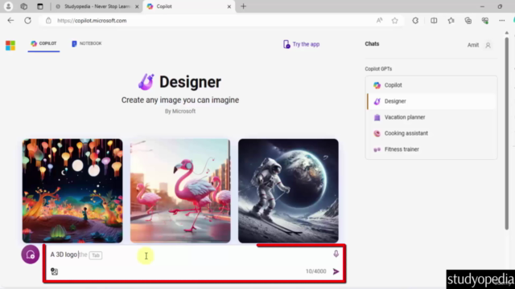Add page to favorites star icon
Screen dimensions: 515x289
coord(395,20)
